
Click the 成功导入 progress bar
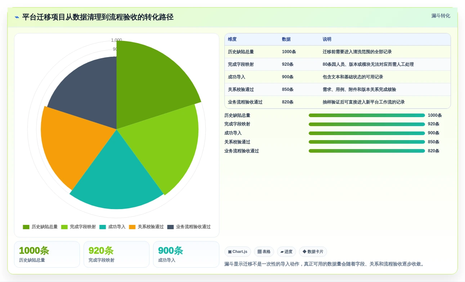(x=367, y=133)
